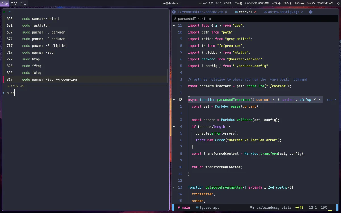The width and height of the screenshot is (341, 213).
Task: Click the notification bell icon top right
Action: pos(338,3)
